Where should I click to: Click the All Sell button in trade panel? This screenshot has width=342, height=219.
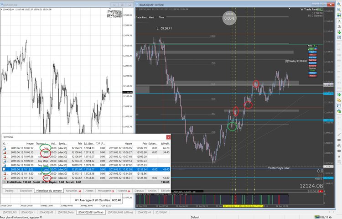(312, 76)
